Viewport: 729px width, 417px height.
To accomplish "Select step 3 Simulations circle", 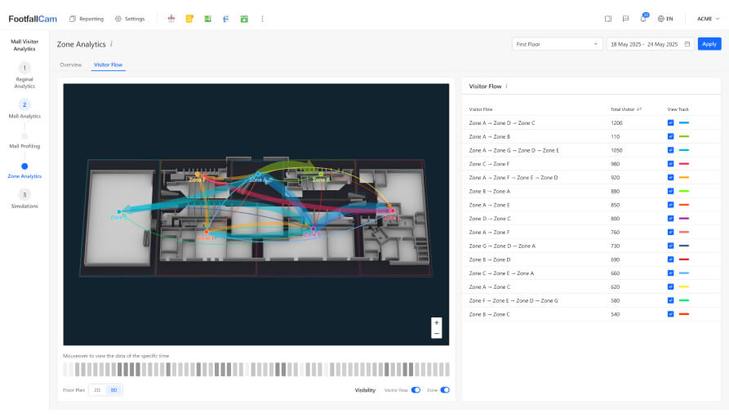I will (24, 194).
